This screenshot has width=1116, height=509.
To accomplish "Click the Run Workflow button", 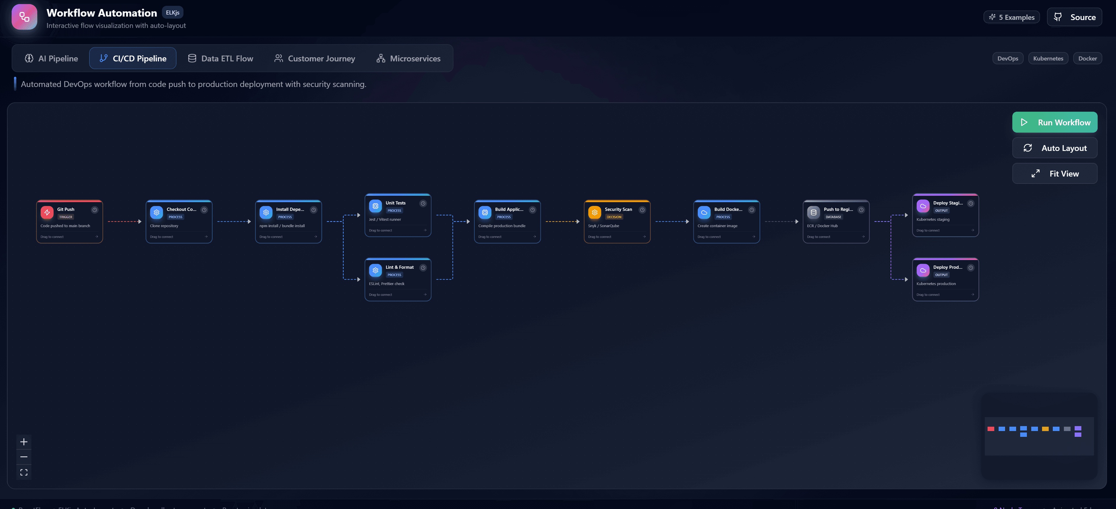I will click(1055, 122).
